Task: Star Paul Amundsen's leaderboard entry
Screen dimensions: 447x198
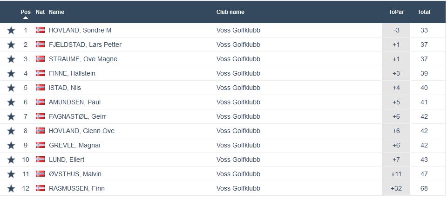Action: coord(11,102)
